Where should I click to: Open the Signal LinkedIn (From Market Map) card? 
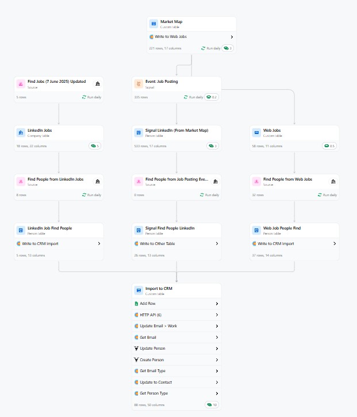coord(176,132)
